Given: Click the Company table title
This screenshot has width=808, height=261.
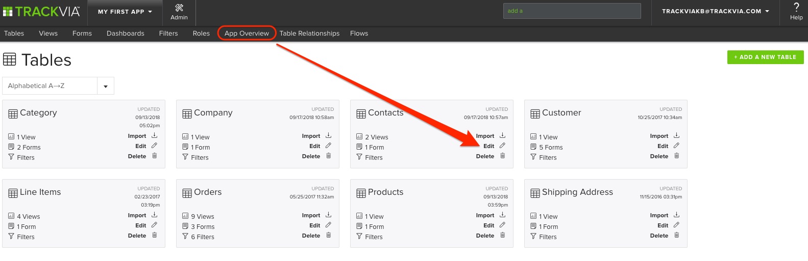Looking at the screenshot, I should tap(213, 113).
